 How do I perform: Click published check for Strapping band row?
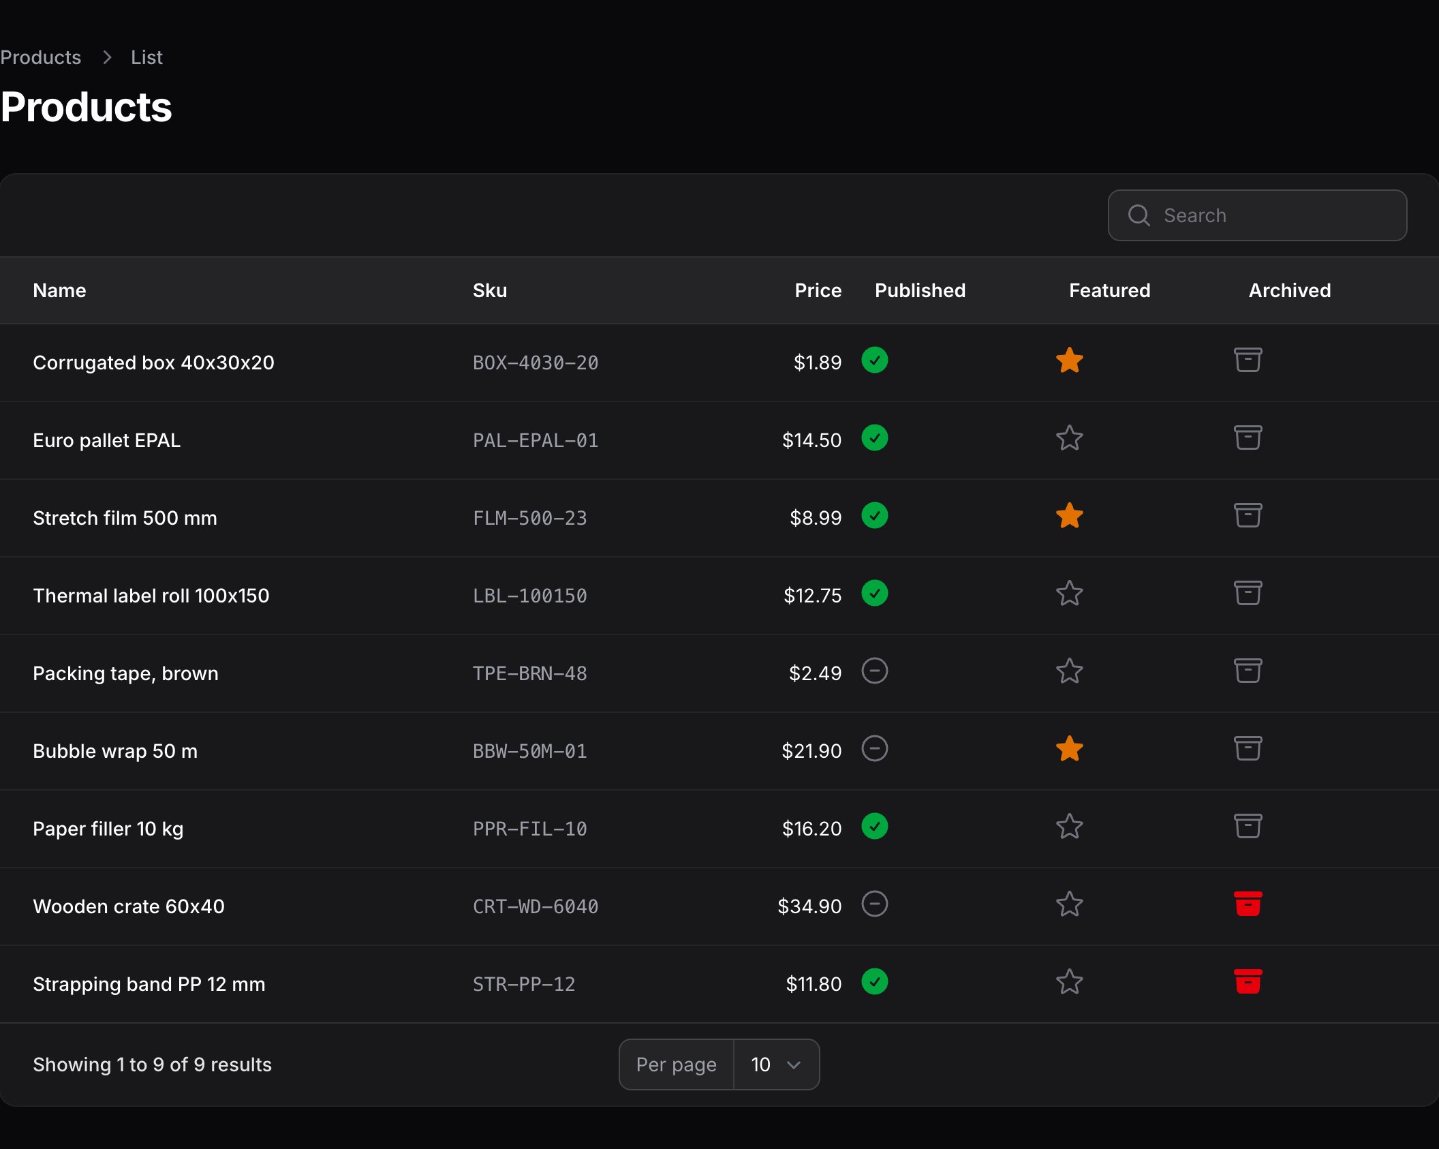coord(874,982)
